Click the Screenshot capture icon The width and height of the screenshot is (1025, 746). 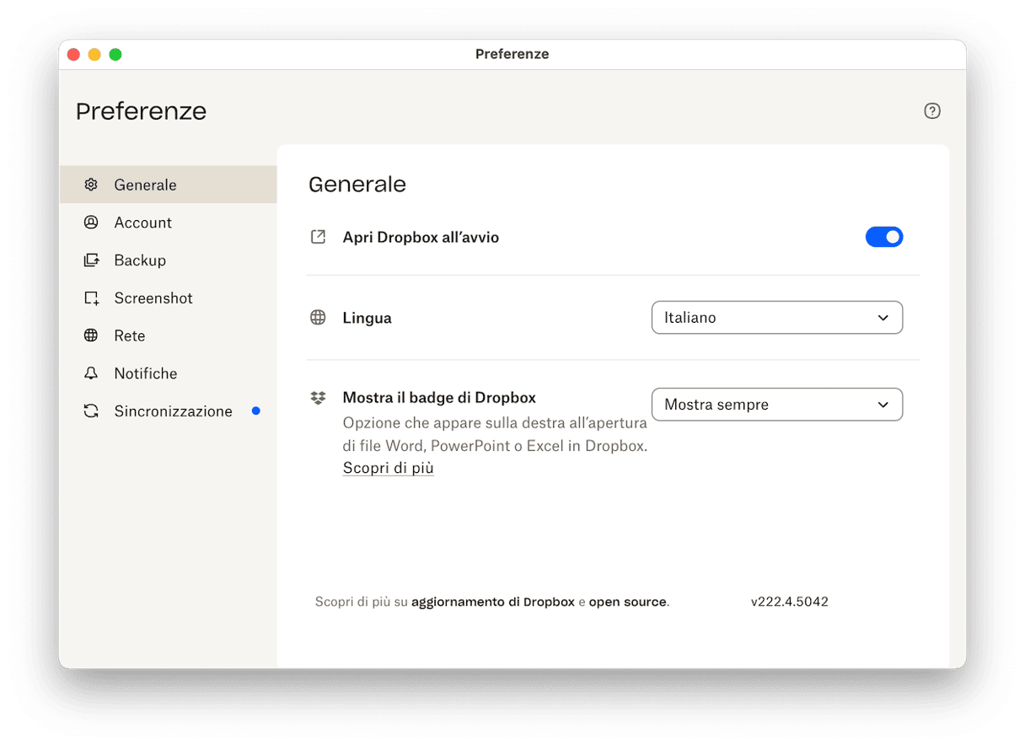point(91,298)
